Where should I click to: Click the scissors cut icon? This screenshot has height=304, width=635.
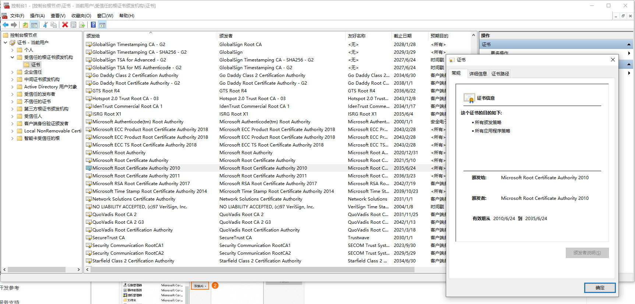(x=45, y=25)
